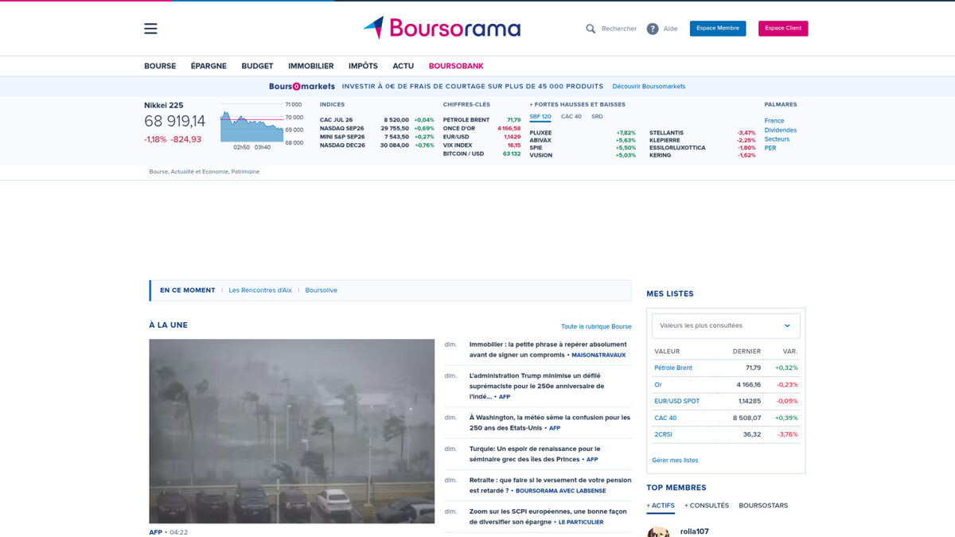Select the + ACTIFS tab

[661, 505]
